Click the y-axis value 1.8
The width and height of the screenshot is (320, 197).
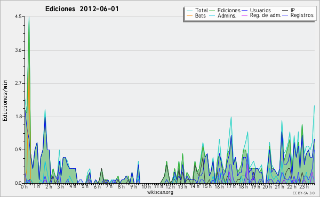click(18, 117)
